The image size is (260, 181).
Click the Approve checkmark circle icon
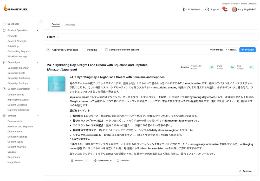[240, 171]
